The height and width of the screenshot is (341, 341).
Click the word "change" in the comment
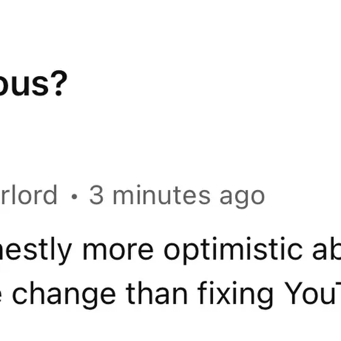pyautogui.click(x=63, y=295)
